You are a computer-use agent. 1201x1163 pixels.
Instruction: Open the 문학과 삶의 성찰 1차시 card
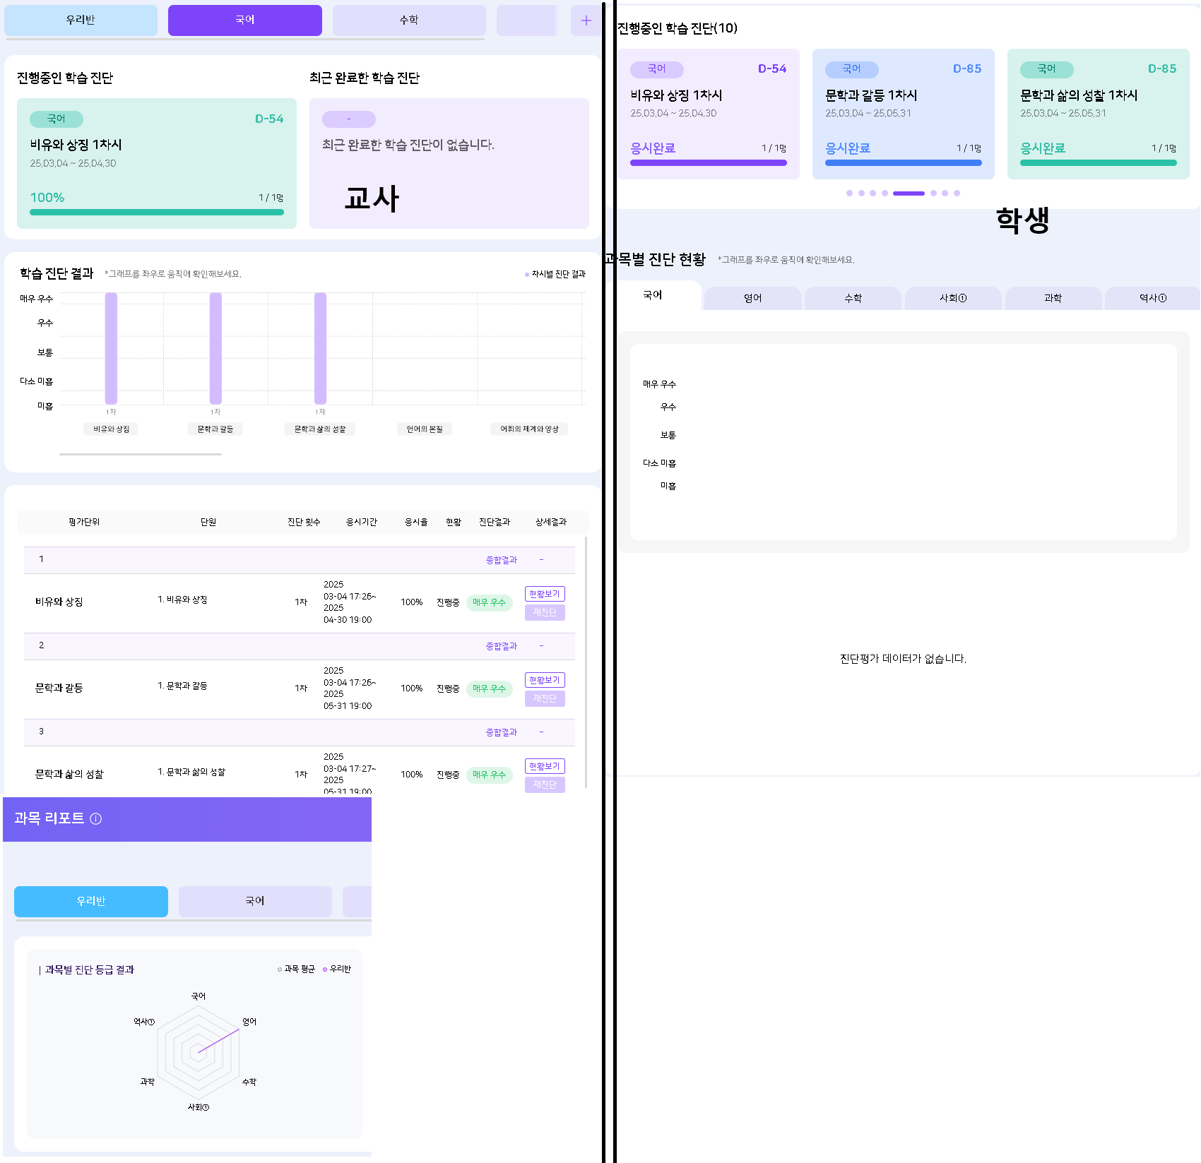(1098, 113)
